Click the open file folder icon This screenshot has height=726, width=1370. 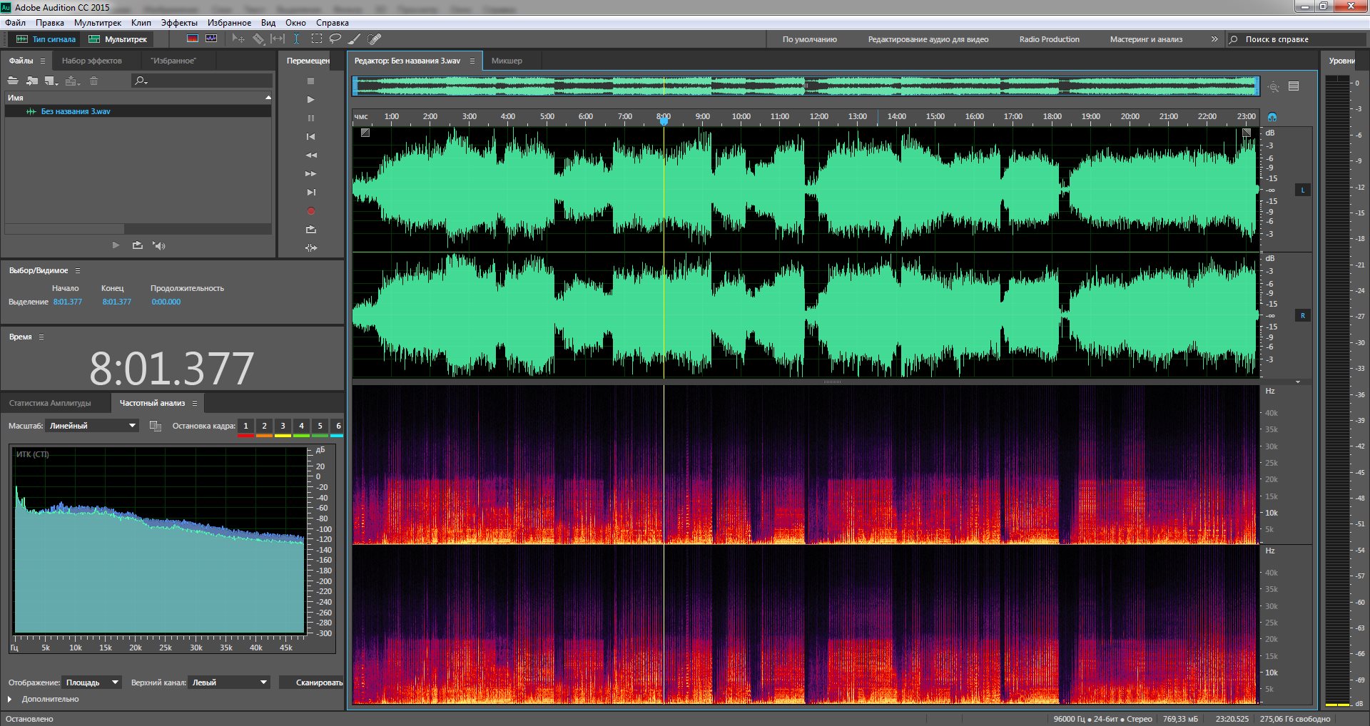[x=13, y=81]
